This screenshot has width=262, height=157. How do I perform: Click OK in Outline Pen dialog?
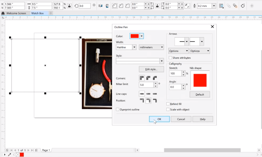159,119
